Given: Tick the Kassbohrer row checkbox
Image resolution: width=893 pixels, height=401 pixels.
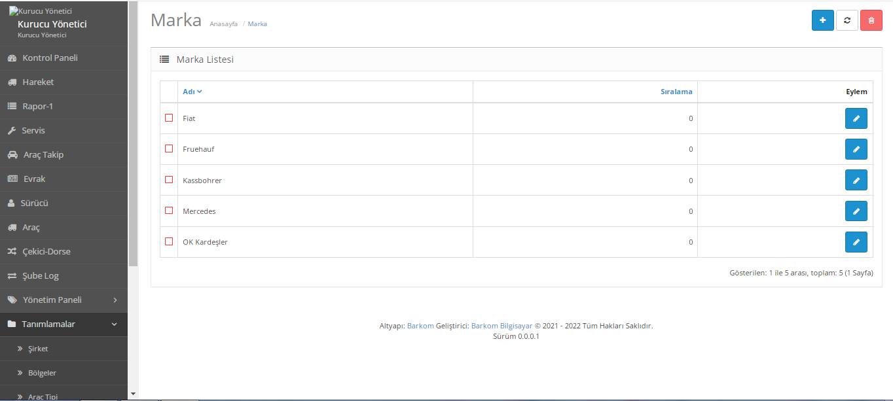Looking at the screenshot, I should pos(169,179).
